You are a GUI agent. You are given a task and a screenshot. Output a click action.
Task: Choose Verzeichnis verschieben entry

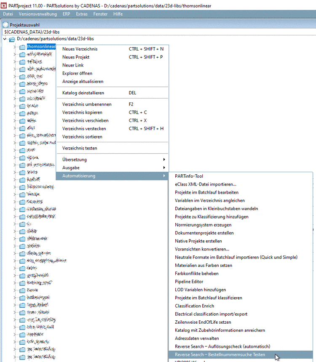tap(112, 120)
